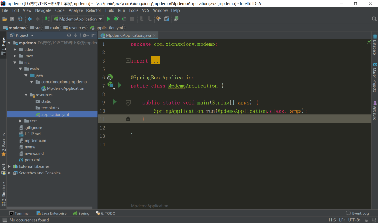
Task: Click the inspector hector icon in status bar
Action: tap(374, 220)
